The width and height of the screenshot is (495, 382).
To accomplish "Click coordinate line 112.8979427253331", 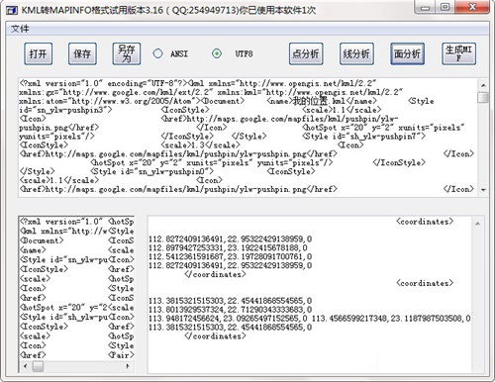I will tap(228, 247).
